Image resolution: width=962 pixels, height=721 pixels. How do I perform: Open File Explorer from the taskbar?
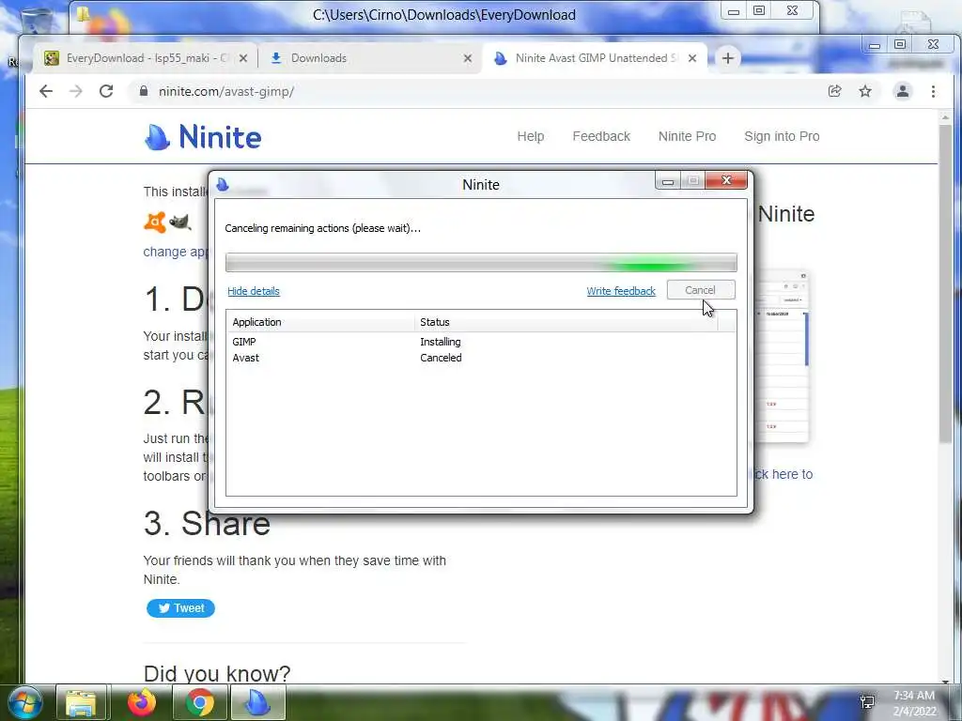click(x=81, y=702)
